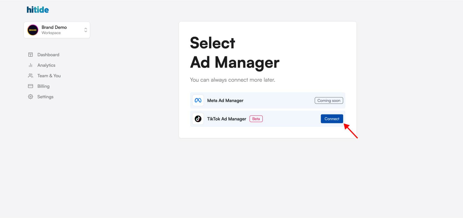
Task: Click the Beta badge
Action: (x=256, y=119)
